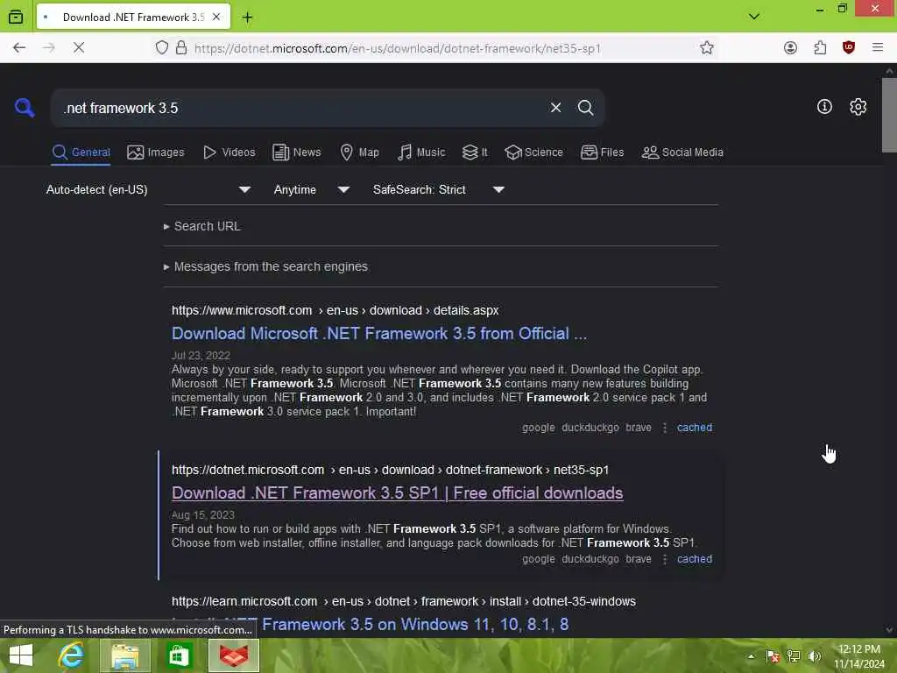
Task: Submit search with magnifier button
Action: 585,108
